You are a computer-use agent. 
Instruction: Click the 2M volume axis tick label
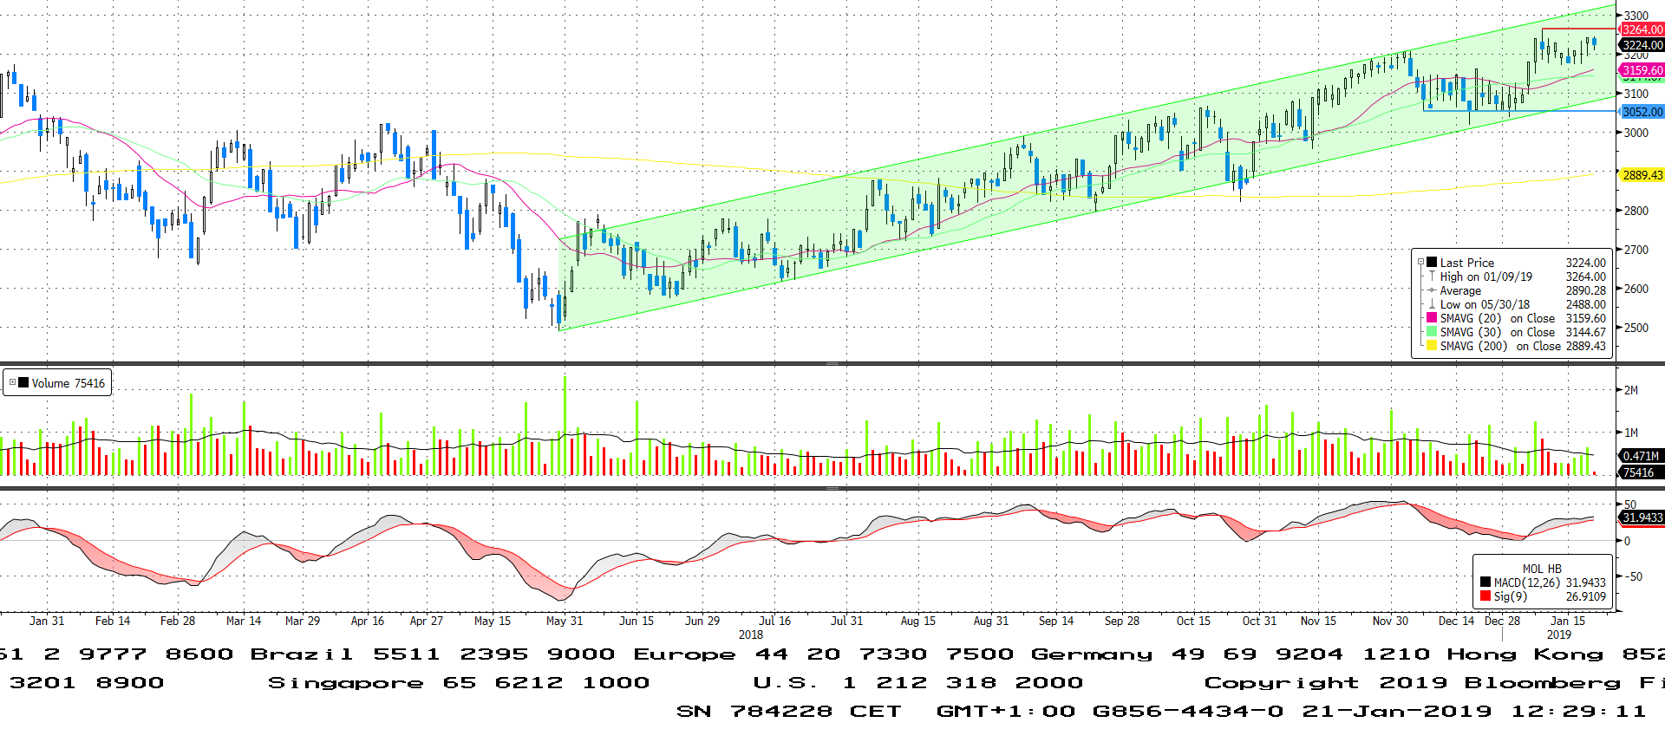(1631, 390)
